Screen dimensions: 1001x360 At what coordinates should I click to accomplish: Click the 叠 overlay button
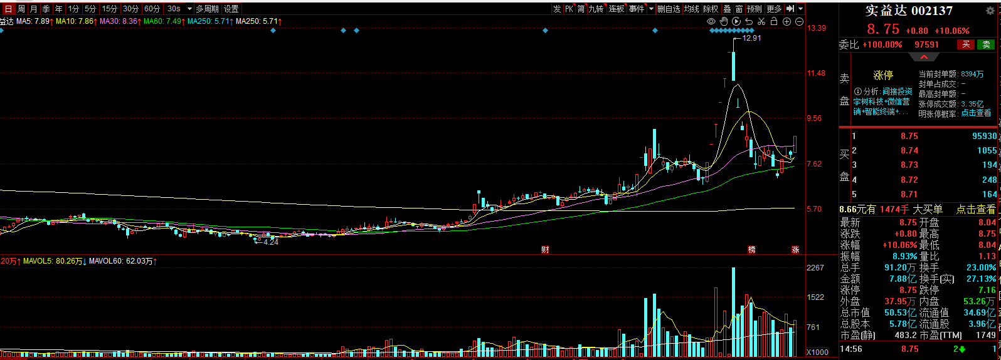point(727,9)
